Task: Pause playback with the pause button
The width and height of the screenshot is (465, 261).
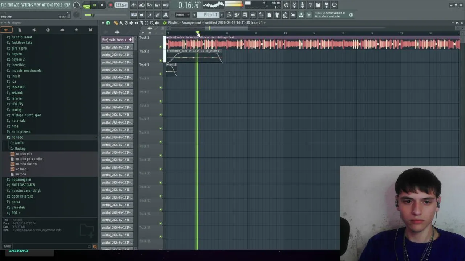Action: click(x=94, y=5)
